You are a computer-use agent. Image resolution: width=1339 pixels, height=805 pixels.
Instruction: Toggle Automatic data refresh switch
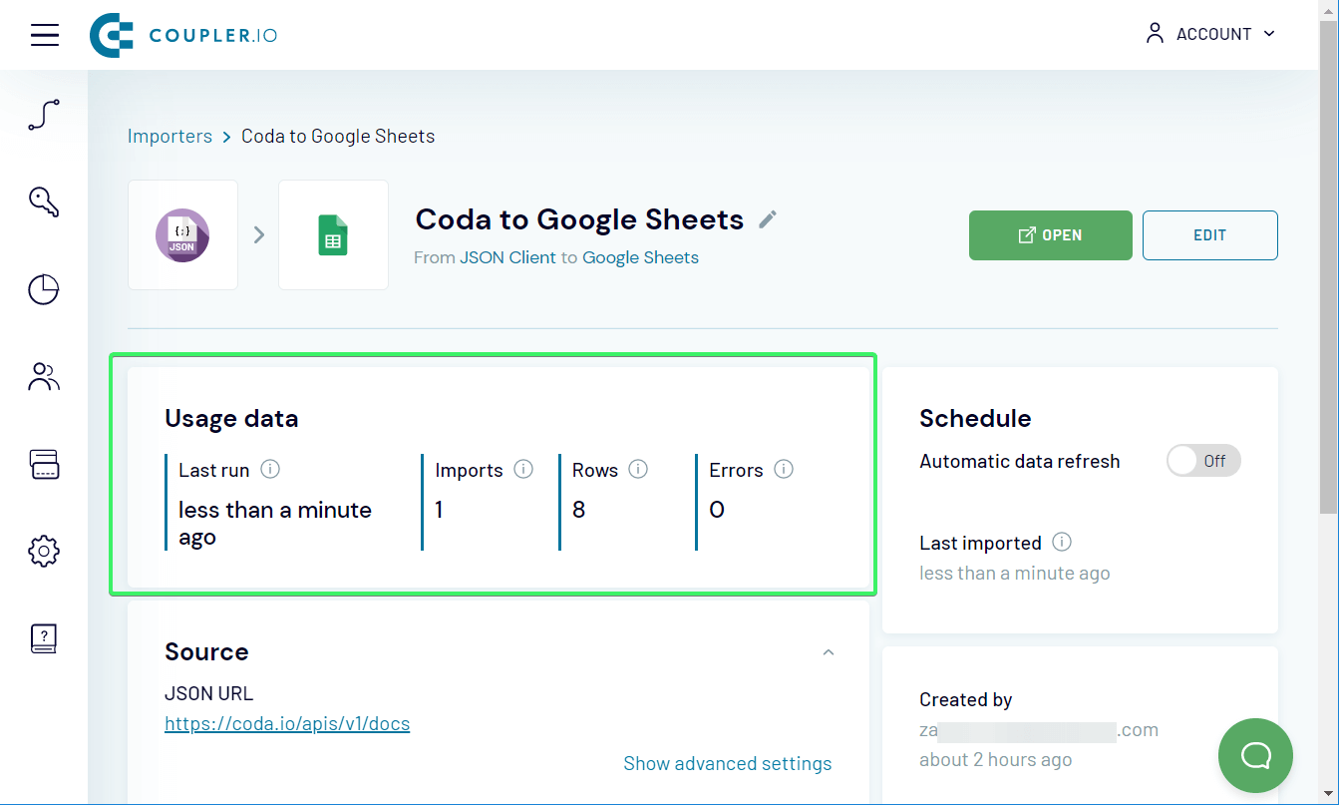1203,461
